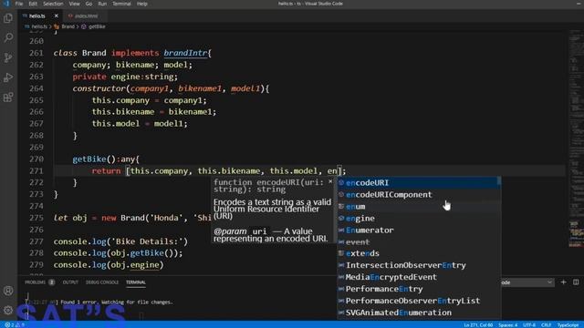
Task: Select the Terminal panel tab
Action: [136, 282]
